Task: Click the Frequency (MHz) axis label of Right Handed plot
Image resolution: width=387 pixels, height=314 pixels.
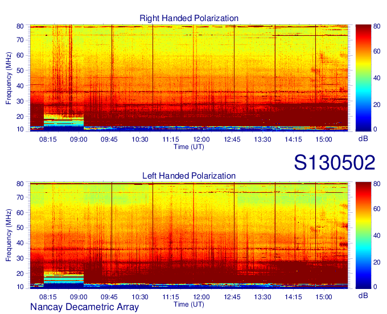Action: [x=9, y=78]
